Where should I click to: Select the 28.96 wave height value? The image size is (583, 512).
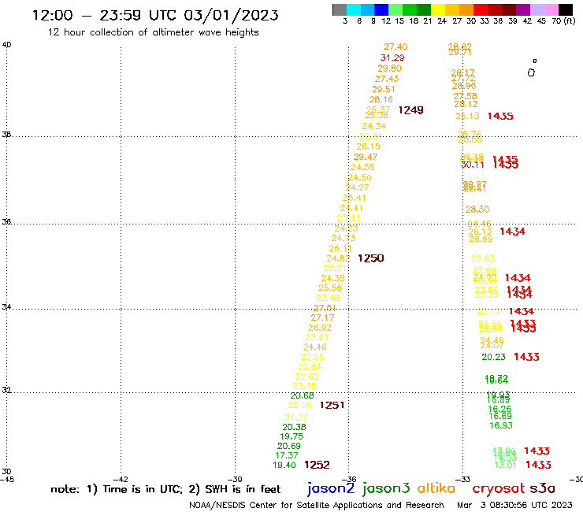point(464,87)
